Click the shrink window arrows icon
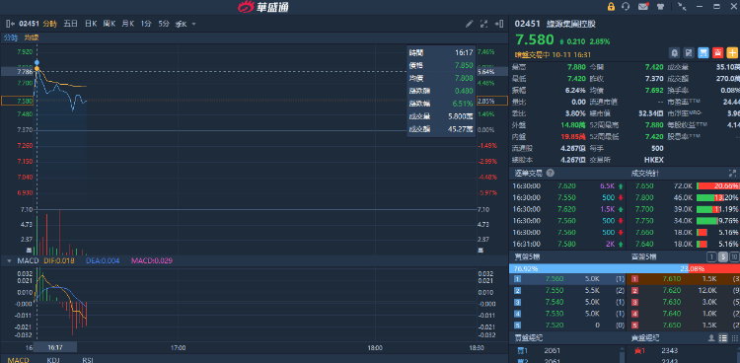 (682, 7)
